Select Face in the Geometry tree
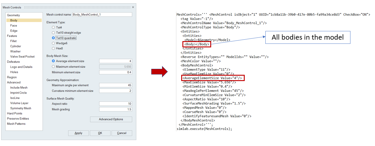The width and height of the screenshot is (375, 146). coord(13,26)
